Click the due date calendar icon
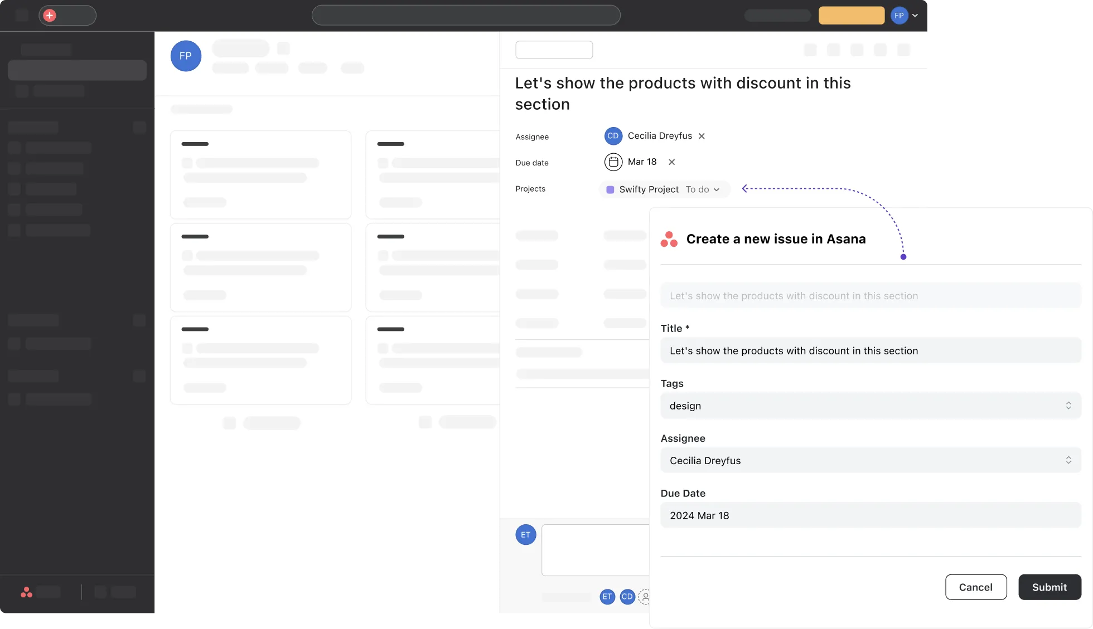Screen dimensions: 1093x629 click(x=613, y=162)
